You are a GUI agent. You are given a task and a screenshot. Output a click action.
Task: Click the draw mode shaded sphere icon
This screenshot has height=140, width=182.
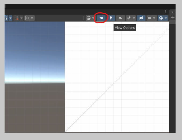pos(88,18)
